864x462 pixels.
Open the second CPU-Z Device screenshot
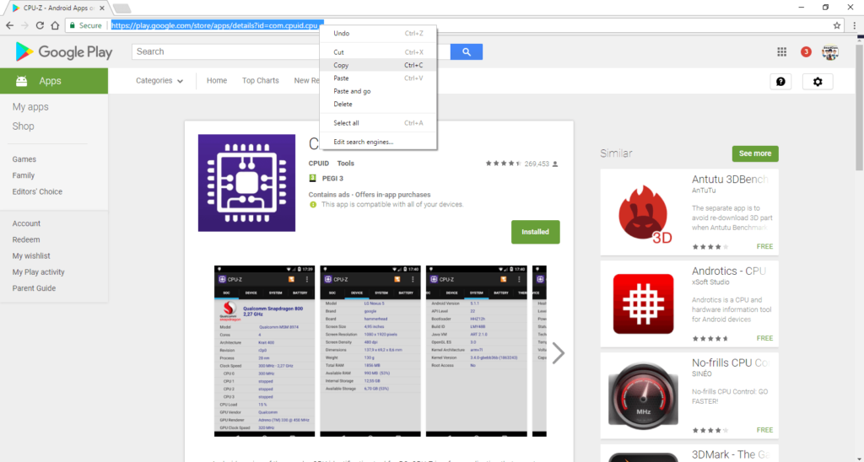point(370,352)
